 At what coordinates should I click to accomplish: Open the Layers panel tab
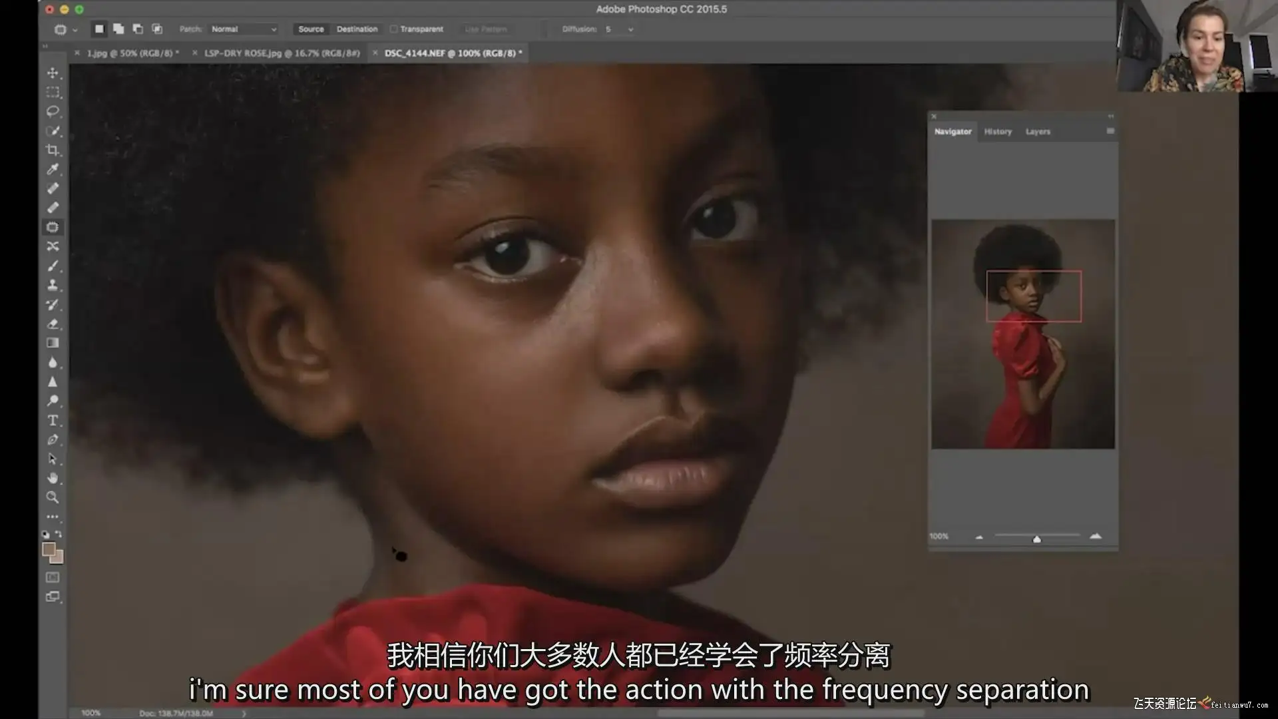pyautogui.click(x=1038, y=132)
